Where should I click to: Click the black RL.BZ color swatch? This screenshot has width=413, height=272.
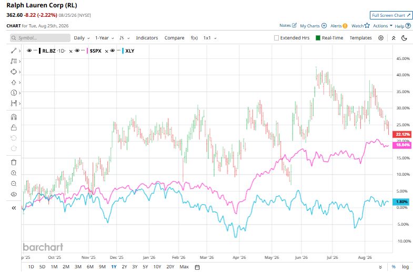[40, 51]
